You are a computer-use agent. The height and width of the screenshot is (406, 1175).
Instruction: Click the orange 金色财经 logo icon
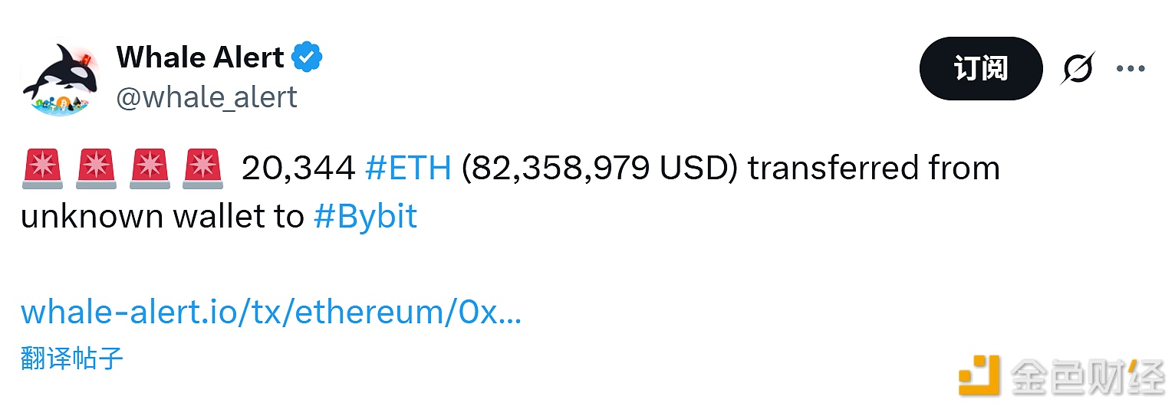[x=979, y=375]
